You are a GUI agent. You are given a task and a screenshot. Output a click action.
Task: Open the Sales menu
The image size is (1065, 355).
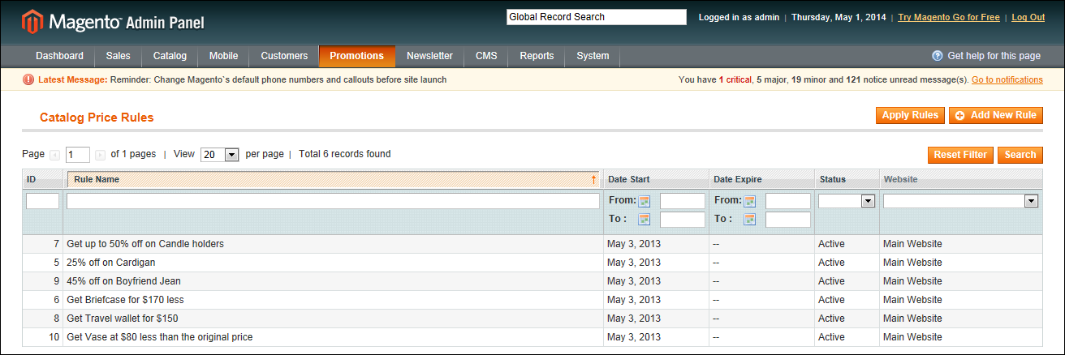point(118,56)
